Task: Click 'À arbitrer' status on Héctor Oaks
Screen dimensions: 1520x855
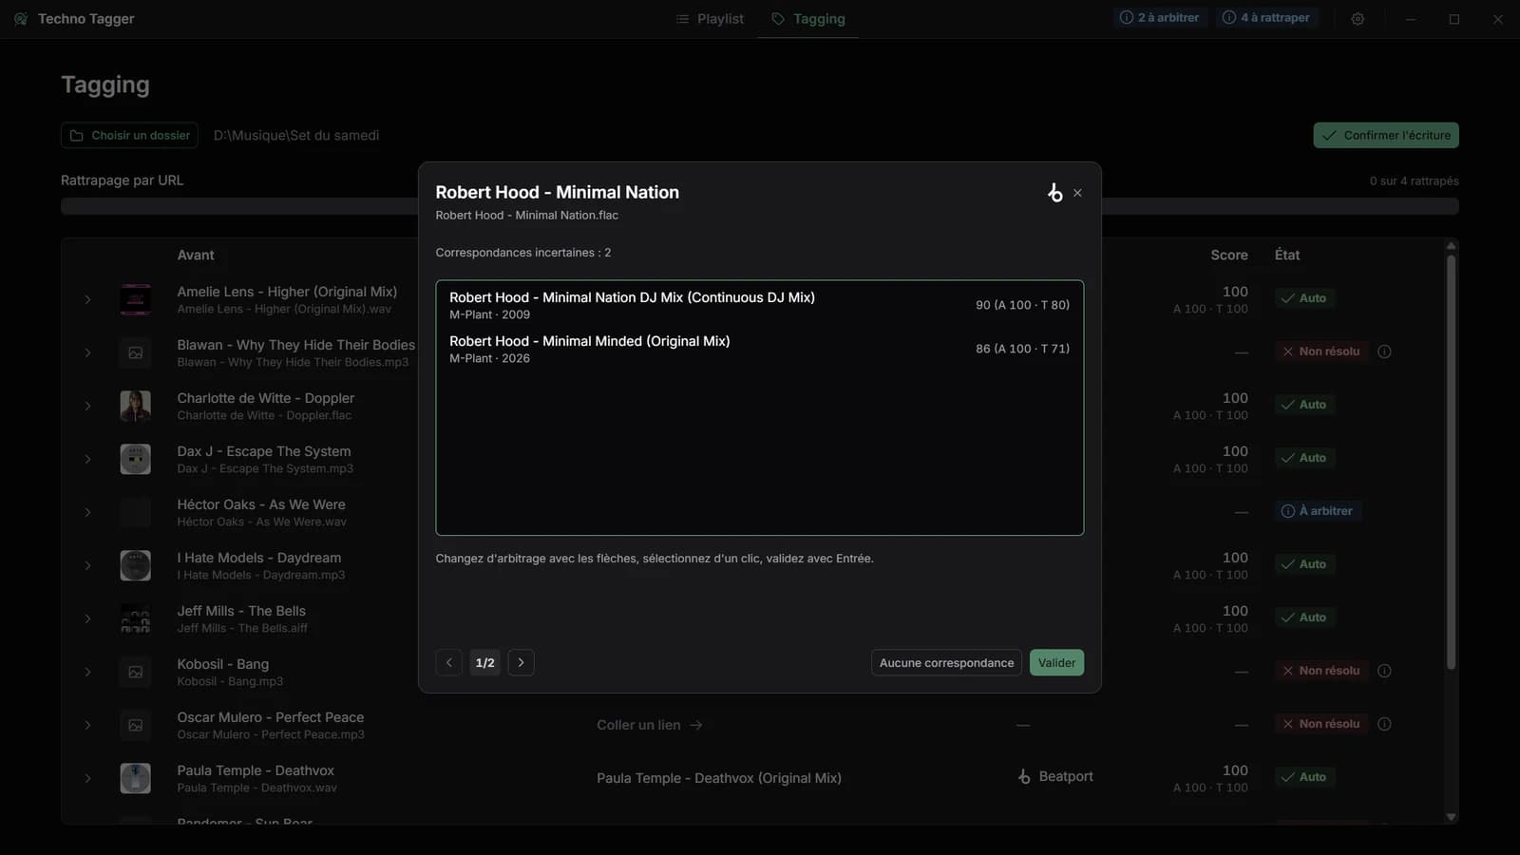Action: pos(1317,511)
